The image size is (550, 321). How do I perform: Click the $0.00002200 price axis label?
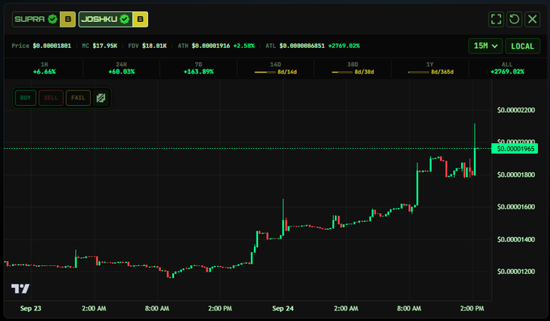(516, 110)
